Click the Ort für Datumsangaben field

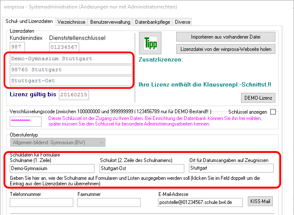pos(231,168)
